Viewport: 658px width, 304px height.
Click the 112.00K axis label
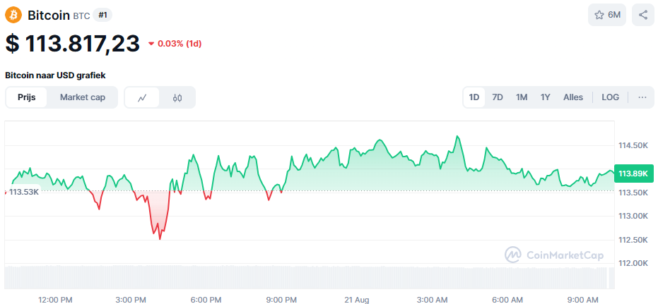(633, 263)
